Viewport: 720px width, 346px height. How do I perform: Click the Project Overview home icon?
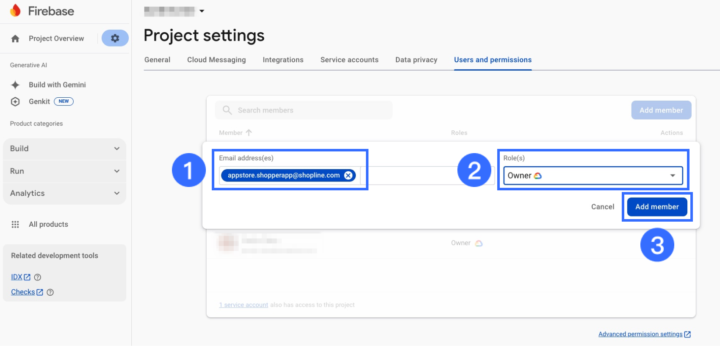tap(15, 39)
